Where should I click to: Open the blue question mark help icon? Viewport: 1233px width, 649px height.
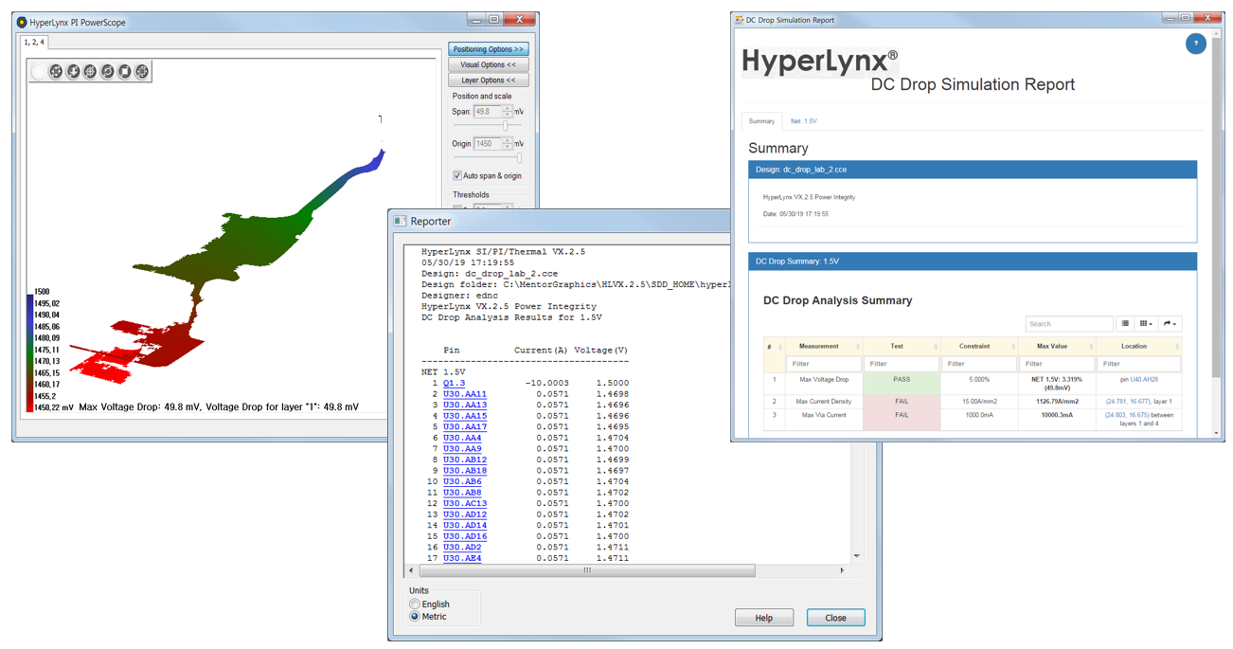[x=1195, y=44]
